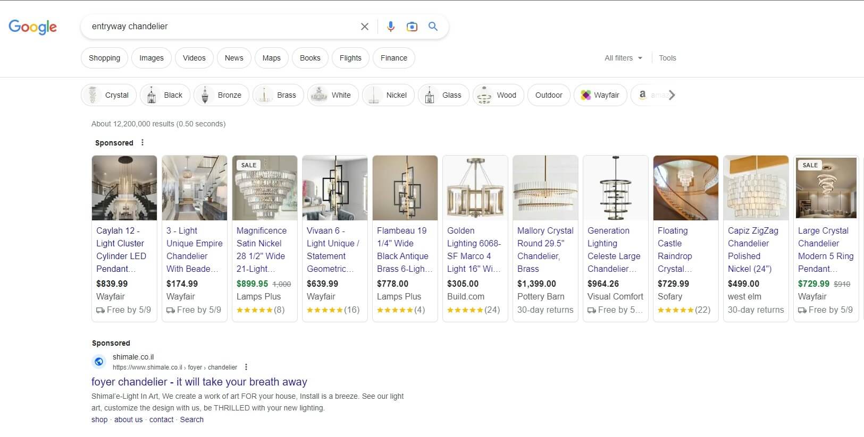Screen dimensions: 864x437
Task: Open Magnificence Satin Nickel title link
Action: click(x=262, y=250)
